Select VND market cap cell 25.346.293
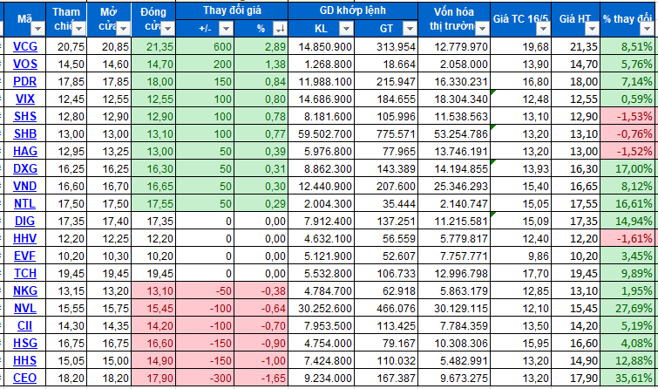Image resolution: width=658 pixels, height=389 pixels. (x=454, y=187)
